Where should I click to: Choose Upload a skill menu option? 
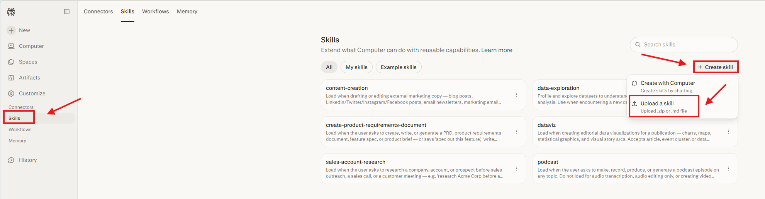click(x=664, y=107)
